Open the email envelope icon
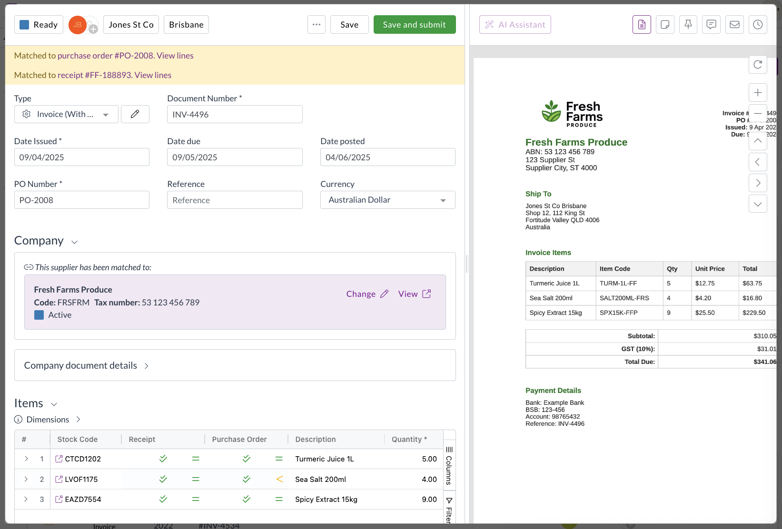This screenshot has height=529, width=782. pyautogui.click(x=734, y=25)
